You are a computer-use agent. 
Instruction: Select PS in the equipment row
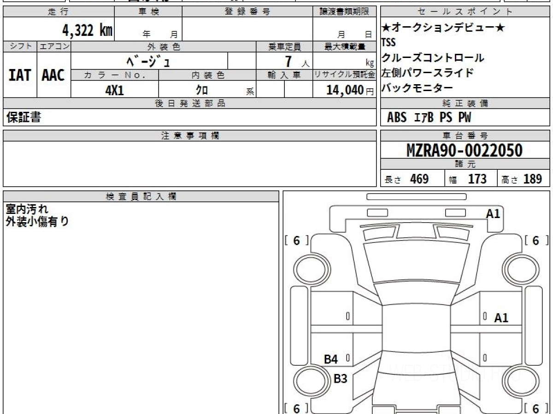point(446,118)
